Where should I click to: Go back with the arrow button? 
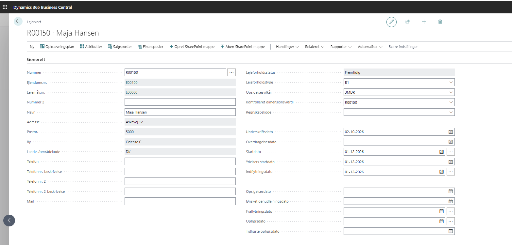[18, 21]
